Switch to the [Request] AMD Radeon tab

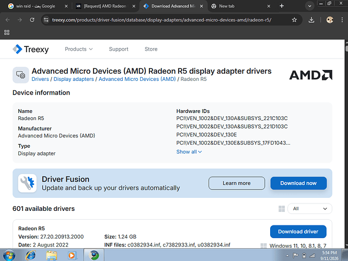pyautogui.click(x=105, y=6)
